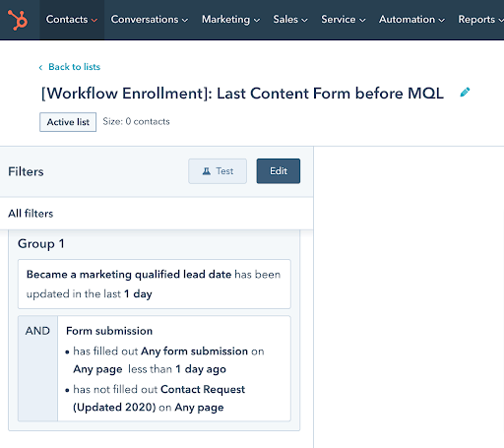Expand the Automation dropdown
Image resolution: width=504 pixels, height=448 pixels.
coord(411,20)
